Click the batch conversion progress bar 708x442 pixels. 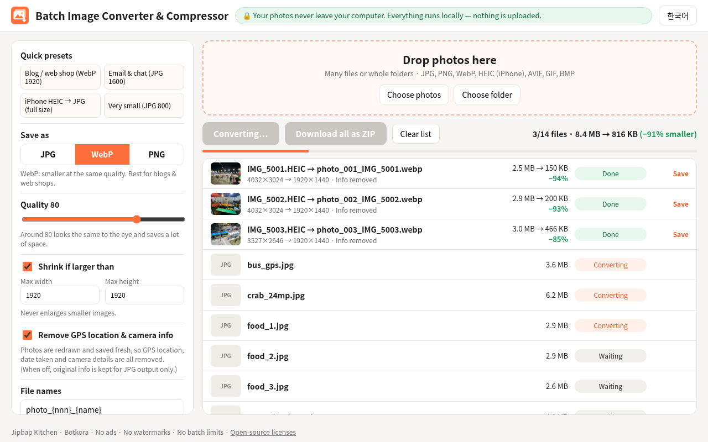pyautogui.click(x=450, y=151)
